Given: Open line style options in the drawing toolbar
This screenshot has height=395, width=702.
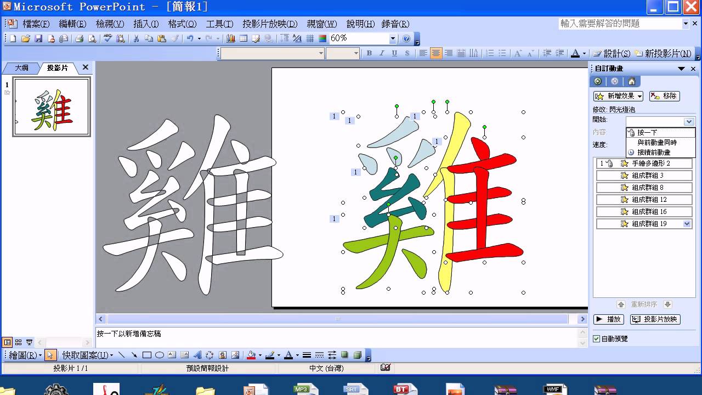Looking at the screenshot, I should point(307,356).
